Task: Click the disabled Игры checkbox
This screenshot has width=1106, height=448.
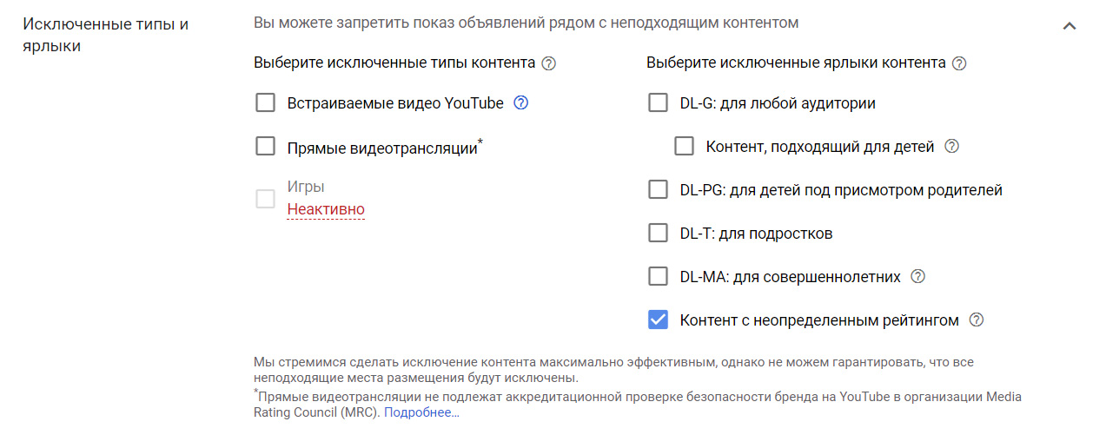Action: pyautogui.click(x=265, y=199)
